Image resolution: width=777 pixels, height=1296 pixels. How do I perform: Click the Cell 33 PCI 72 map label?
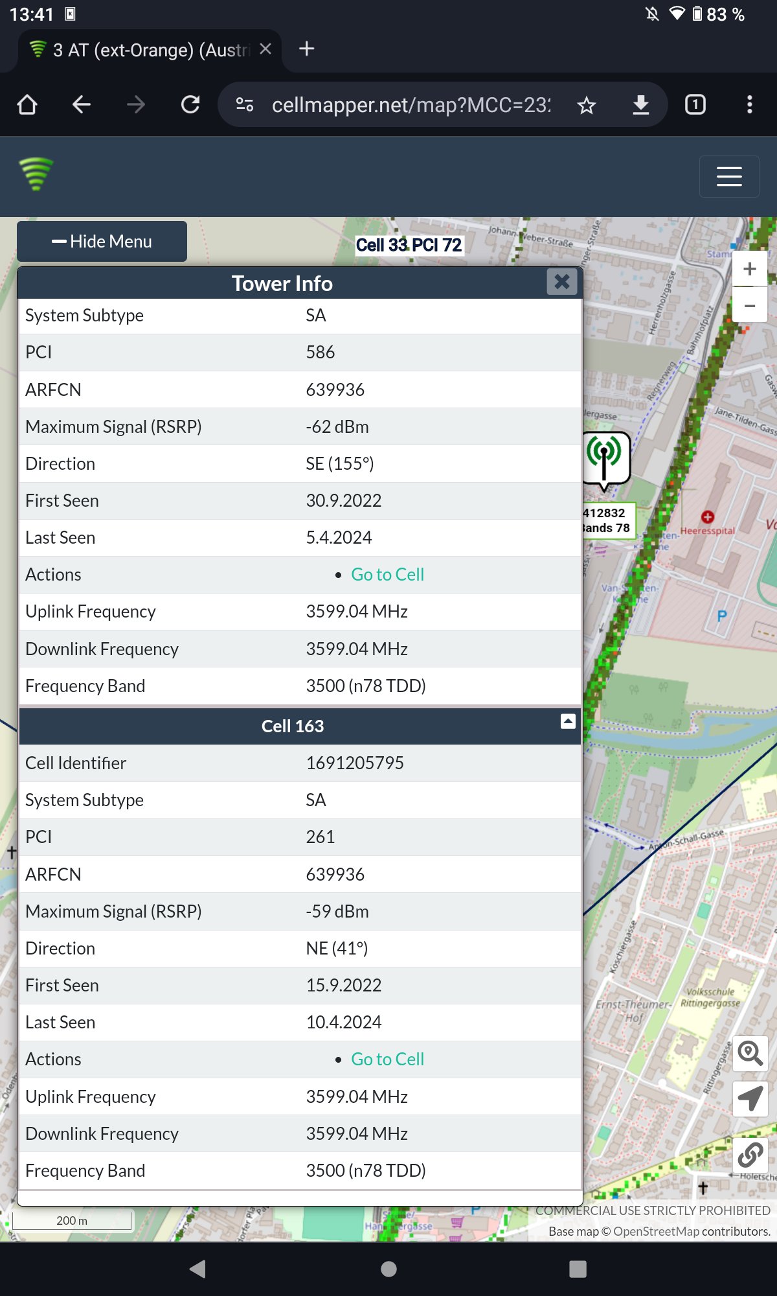pos(409,245)
